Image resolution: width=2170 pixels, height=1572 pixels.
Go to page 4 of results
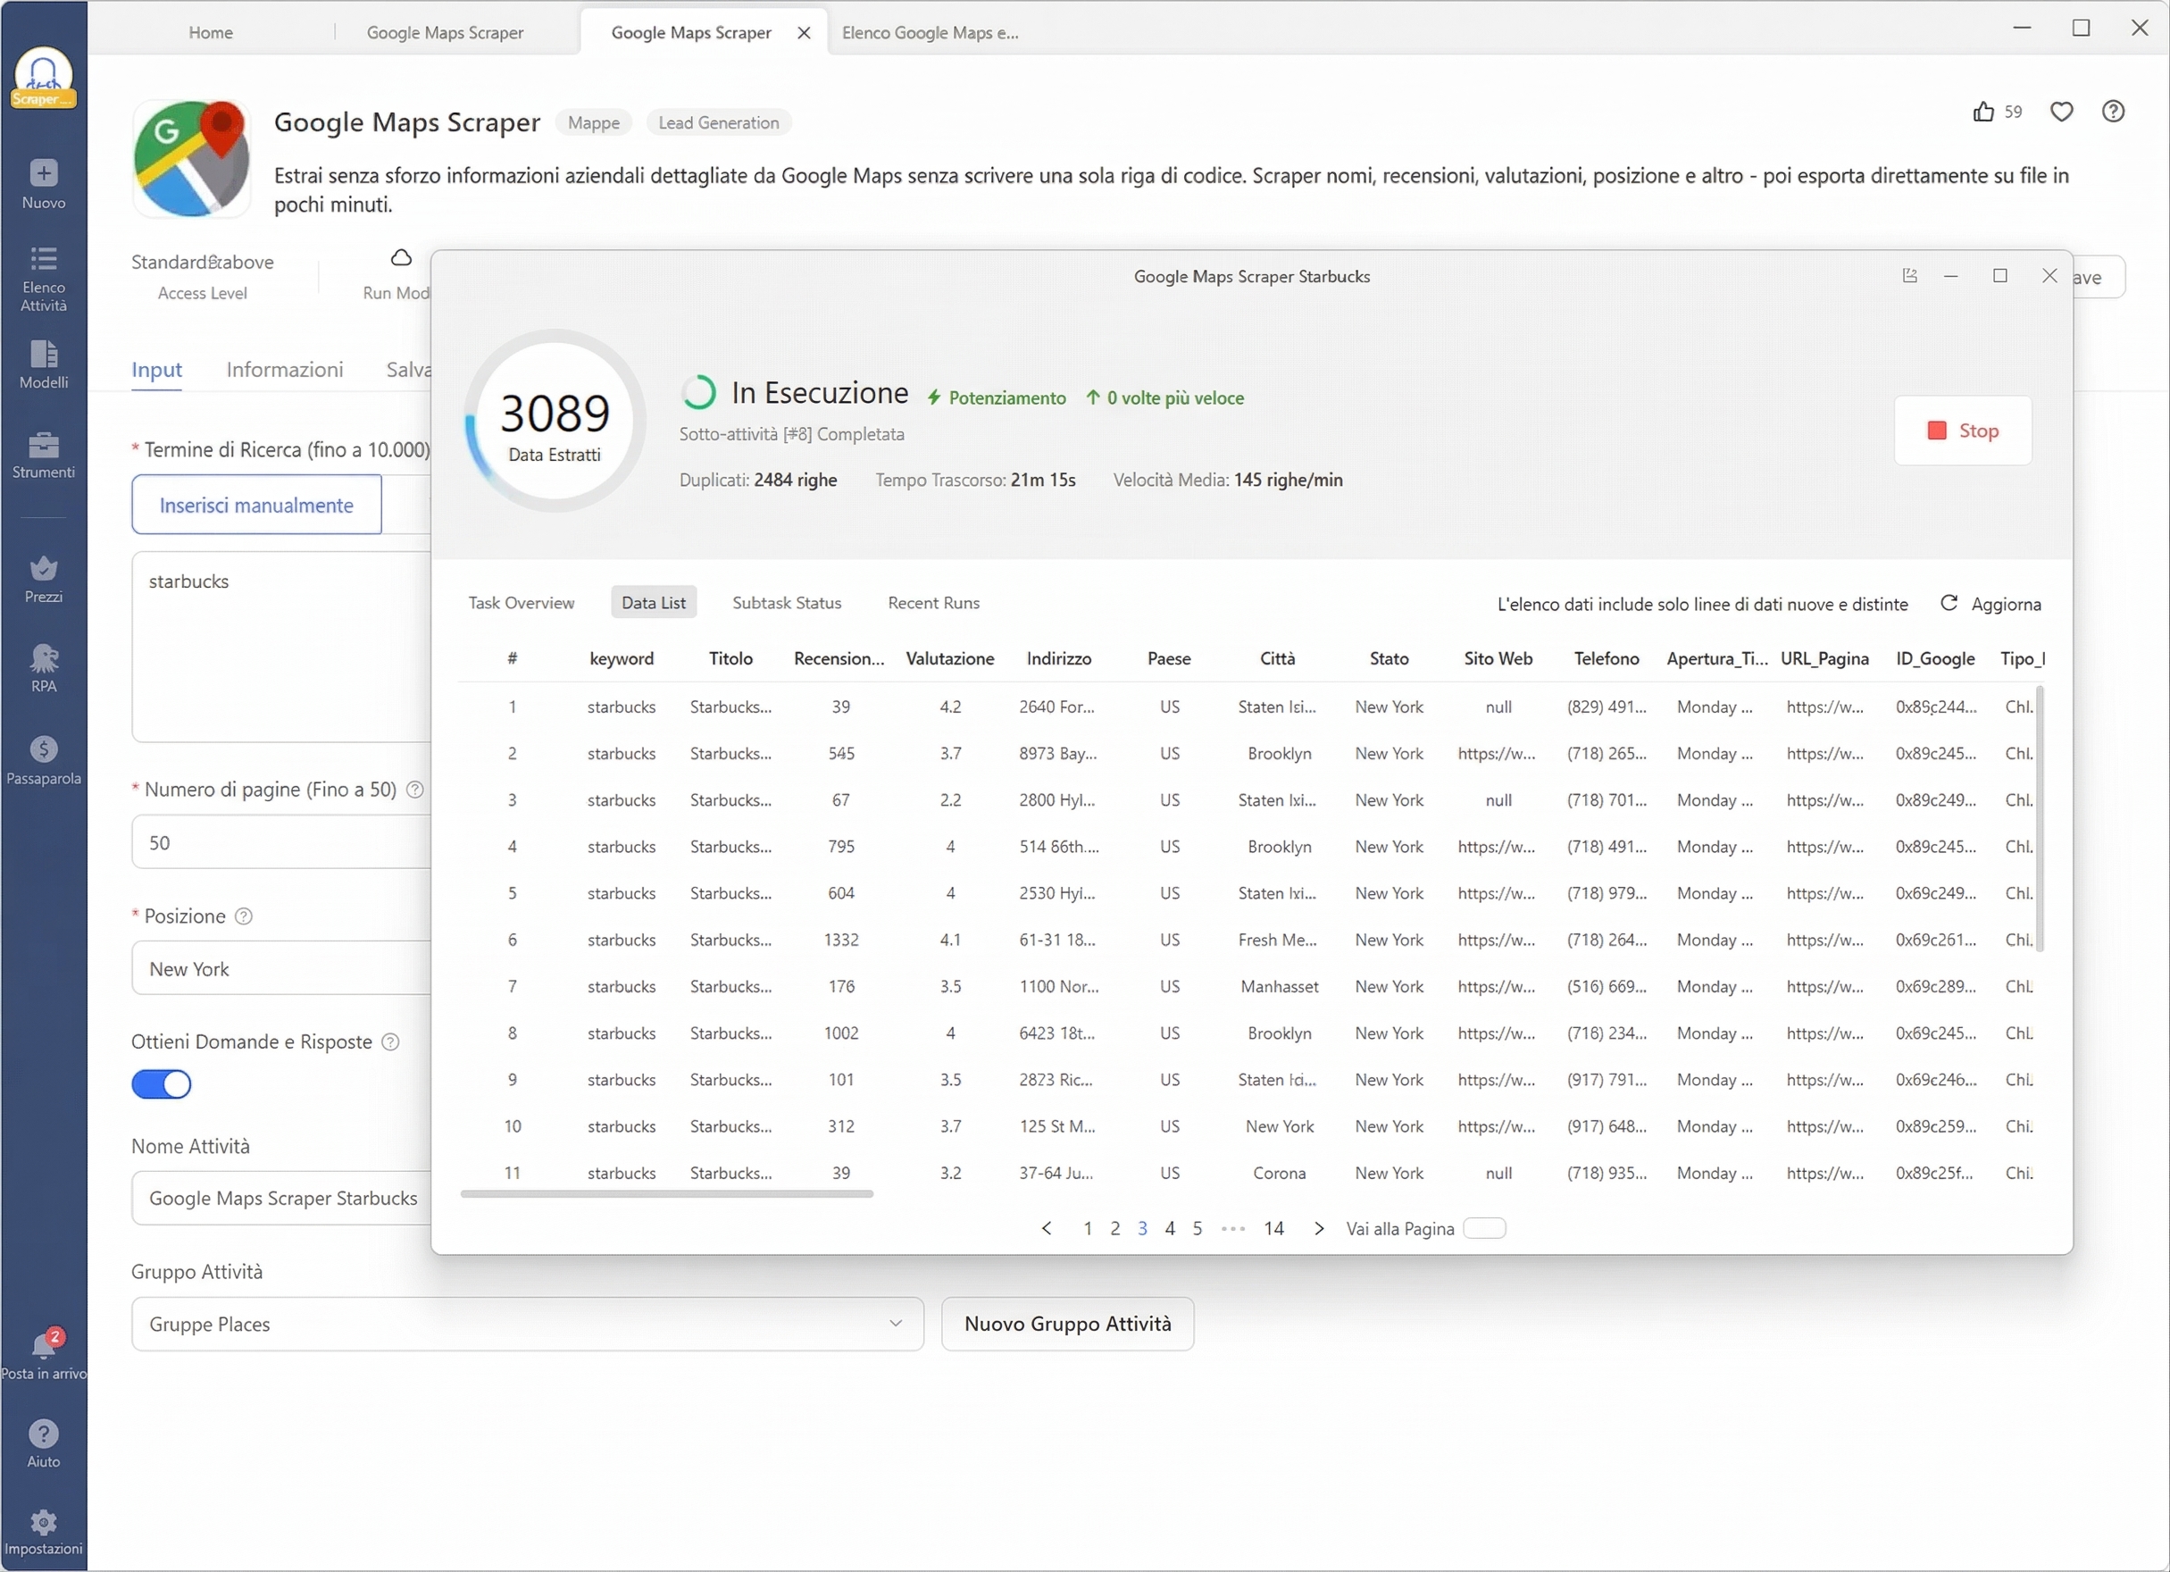pos(1169,1228)
